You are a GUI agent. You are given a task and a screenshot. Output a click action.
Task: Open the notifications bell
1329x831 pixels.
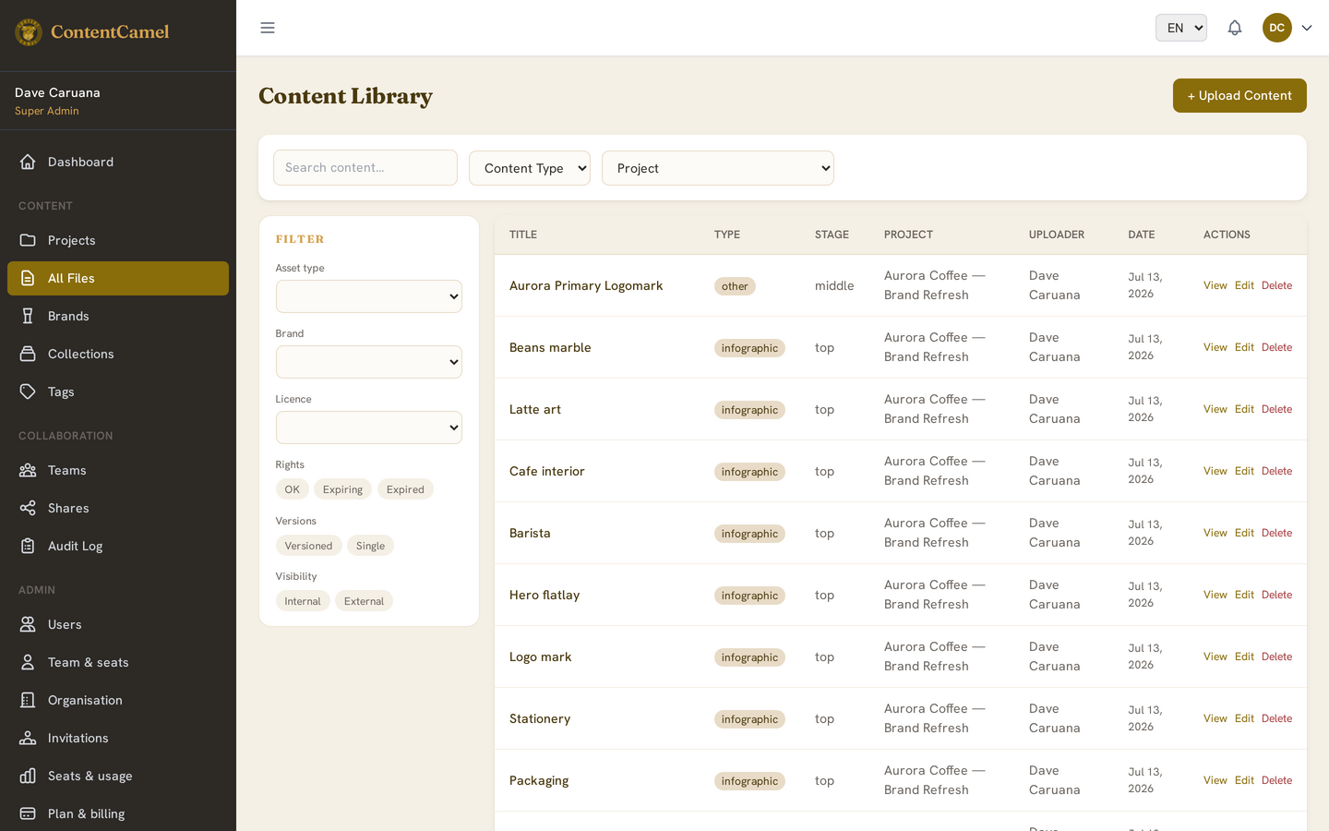point(1235,28)
